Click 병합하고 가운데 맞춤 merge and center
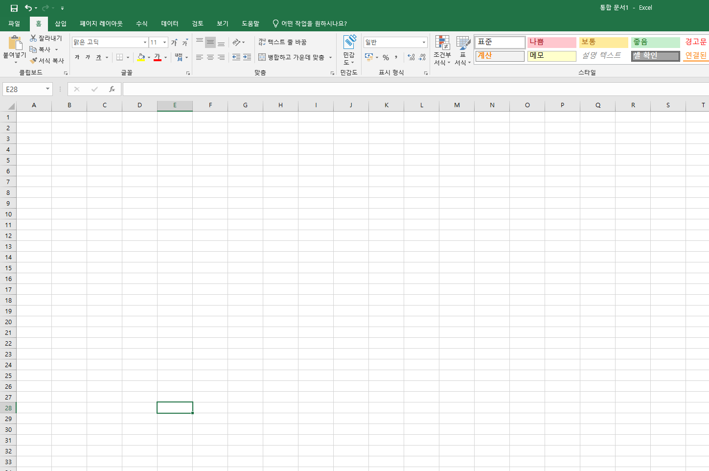The width and height of the screenshot is (709, 471). coord(291,57)
